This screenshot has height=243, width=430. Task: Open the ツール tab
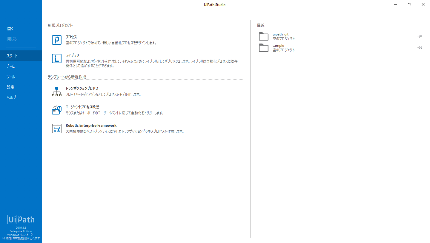[21, 77]
